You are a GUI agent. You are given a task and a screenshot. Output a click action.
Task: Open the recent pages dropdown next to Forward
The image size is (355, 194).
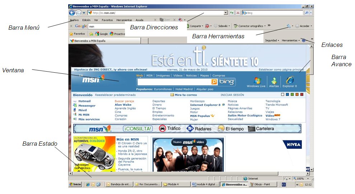tap(84, 13)
